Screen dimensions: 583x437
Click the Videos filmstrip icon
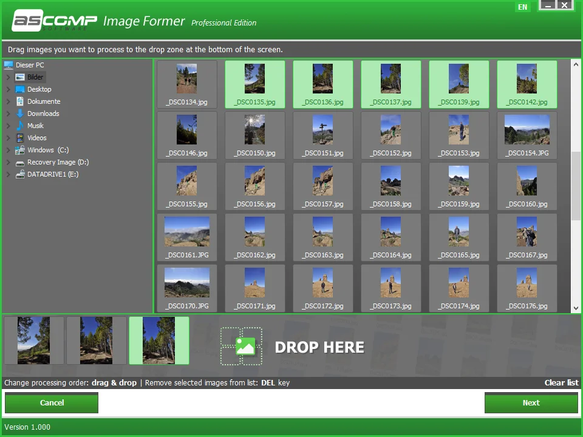coord(21,137)
